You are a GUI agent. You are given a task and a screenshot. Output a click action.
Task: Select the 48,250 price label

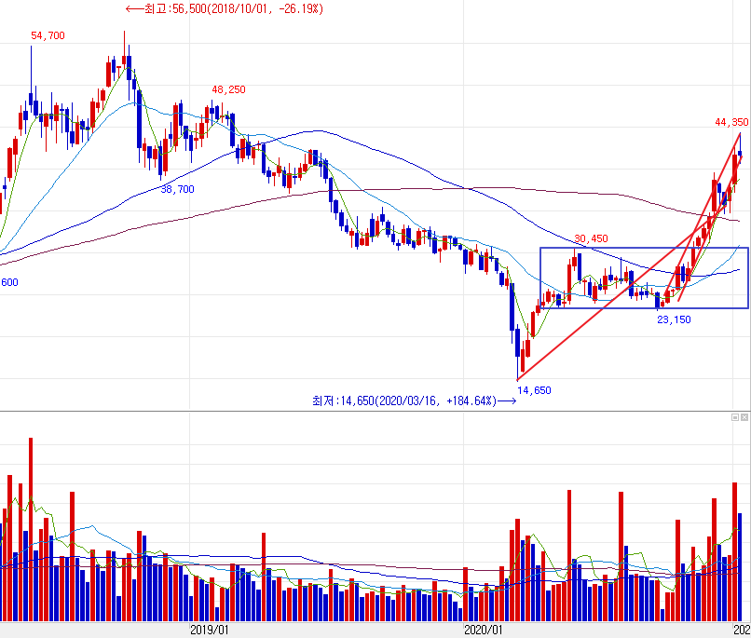(229, 89)
